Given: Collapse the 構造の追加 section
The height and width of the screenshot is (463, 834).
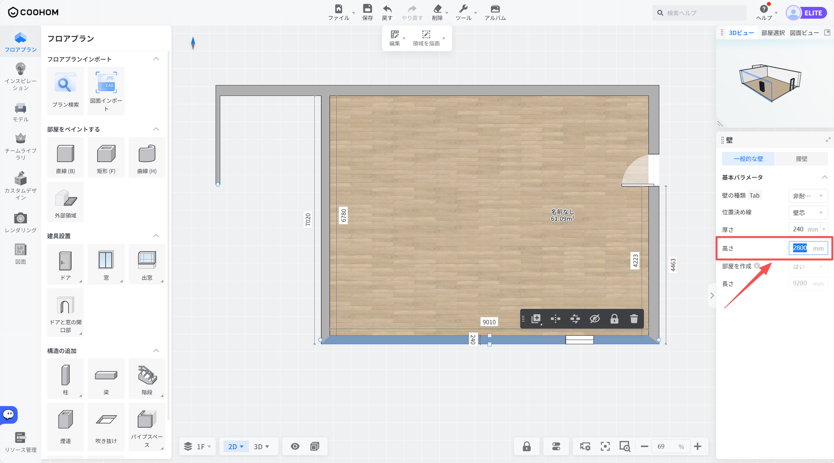Looking at the screenshot, I should coord(156,350).
